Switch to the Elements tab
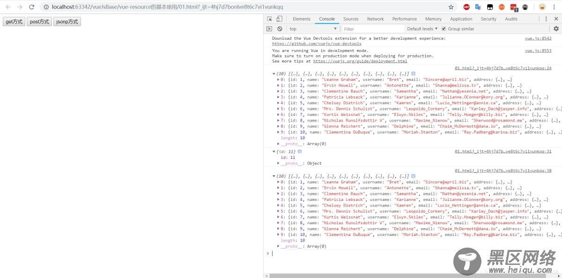562x278 pixels. [x=302, y=19]
